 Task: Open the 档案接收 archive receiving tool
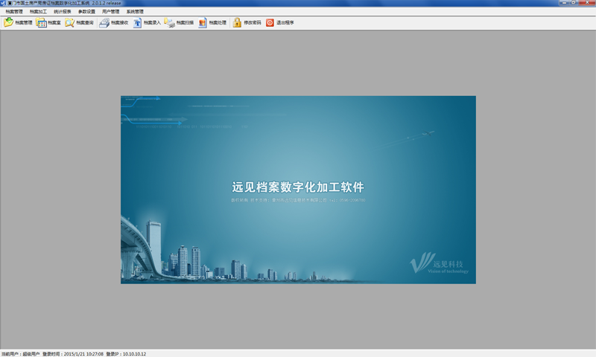click(114, 23)
